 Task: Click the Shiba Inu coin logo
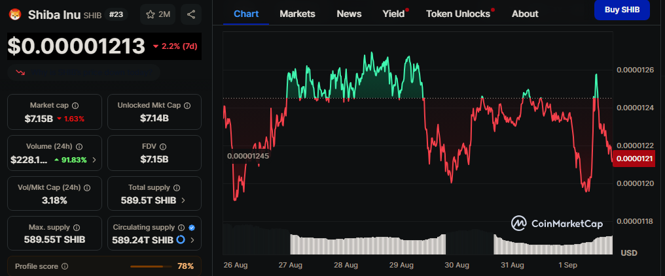(x=15, y=15)
